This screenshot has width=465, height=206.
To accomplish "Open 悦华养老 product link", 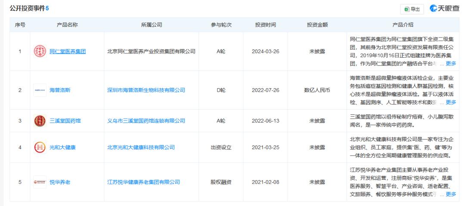I will (60, 182).
